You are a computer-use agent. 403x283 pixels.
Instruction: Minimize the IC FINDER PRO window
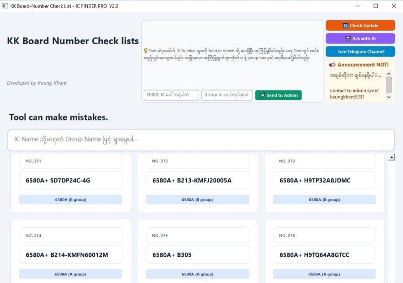(358, 6)
